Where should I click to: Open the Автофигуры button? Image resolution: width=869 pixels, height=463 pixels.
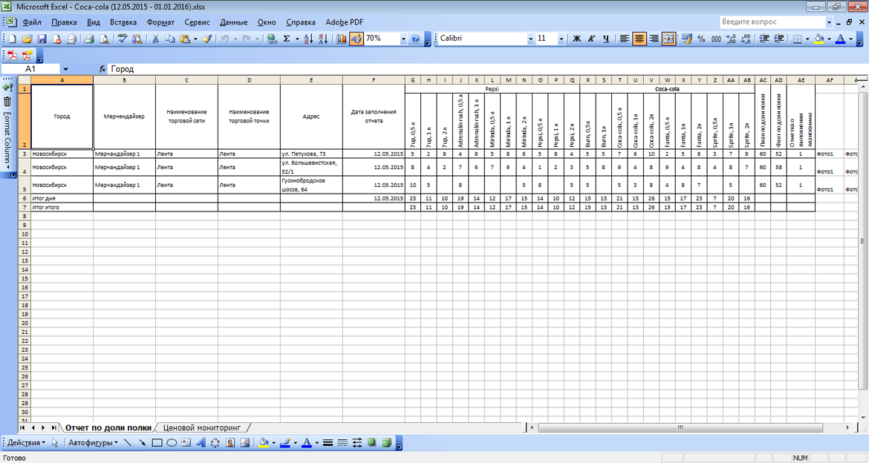click(x=92, y=443)
